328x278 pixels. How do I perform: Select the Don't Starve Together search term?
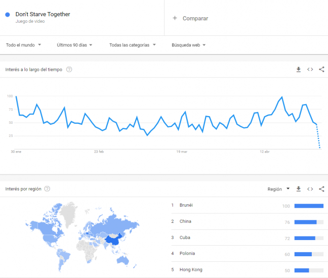click(43, 14)
